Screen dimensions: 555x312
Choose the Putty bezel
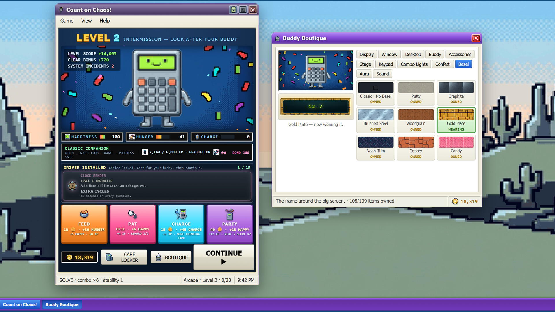(x=416, y=93)
